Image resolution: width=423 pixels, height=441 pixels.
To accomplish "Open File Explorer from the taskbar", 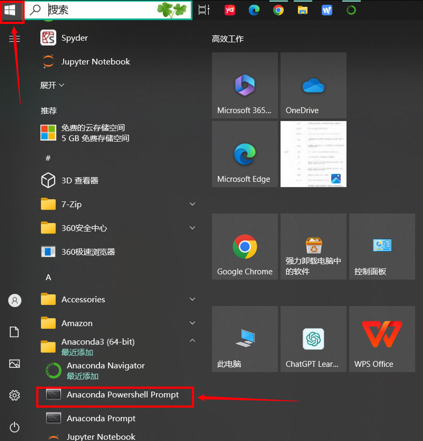I will [x=302, y=10].
